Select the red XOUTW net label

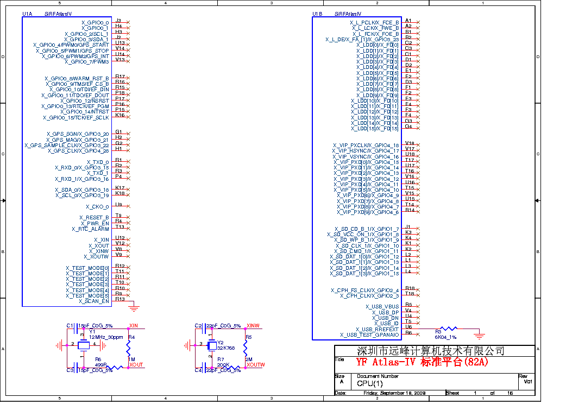click(x=256, y=364)
